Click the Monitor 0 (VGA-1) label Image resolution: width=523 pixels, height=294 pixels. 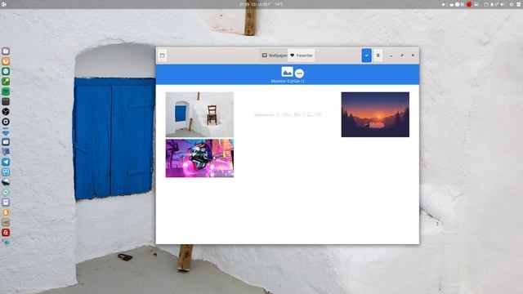point(288,81)
